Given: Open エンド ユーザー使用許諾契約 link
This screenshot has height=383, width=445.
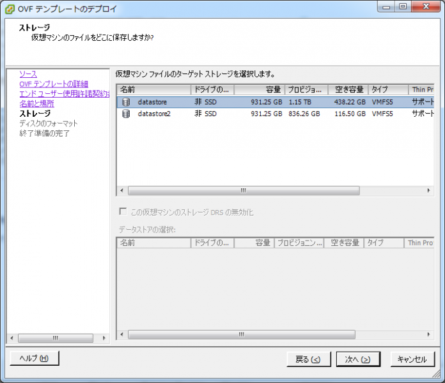Looking at the screenshot, I should (x=65, y=94).
